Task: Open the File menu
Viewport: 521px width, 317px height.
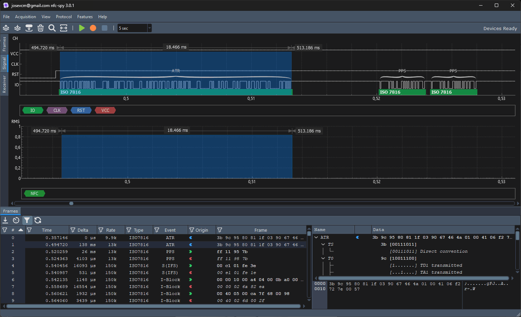Action: (7, 17)
